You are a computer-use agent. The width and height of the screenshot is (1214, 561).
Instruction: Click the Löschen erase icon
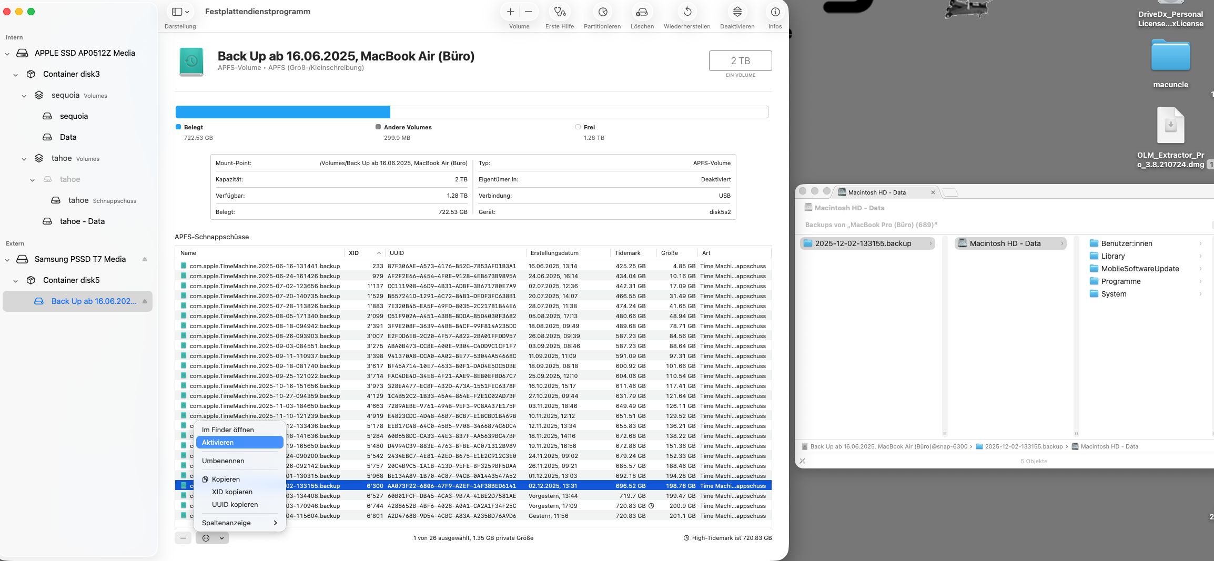[x=642, y=12]
